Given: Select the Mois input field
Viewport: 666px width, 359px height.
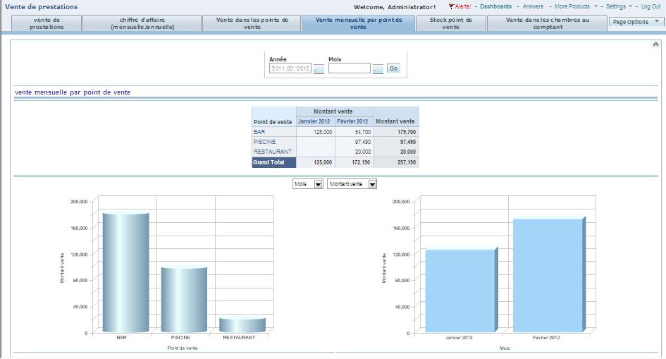Looking at the screenshot, I should [x=349, y=68].
